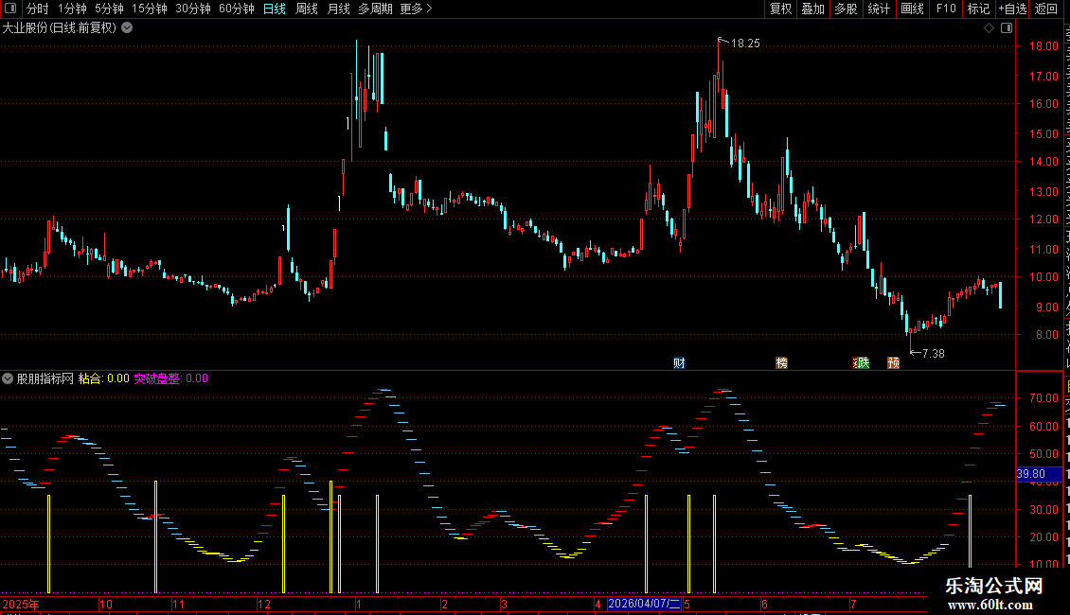Click the 粘合: 0.00 indicator value
Screen dimensions: 1070x615
coord(104,378)
